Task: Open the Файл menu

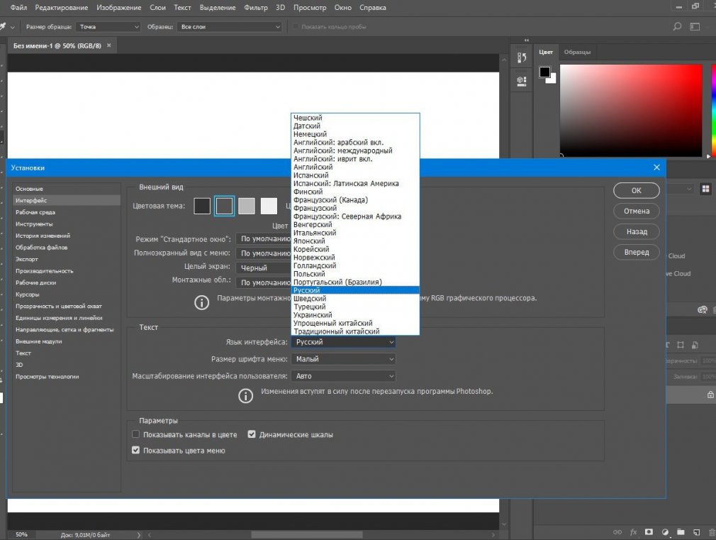Action: pyautogui.click(x=18, y=7)
